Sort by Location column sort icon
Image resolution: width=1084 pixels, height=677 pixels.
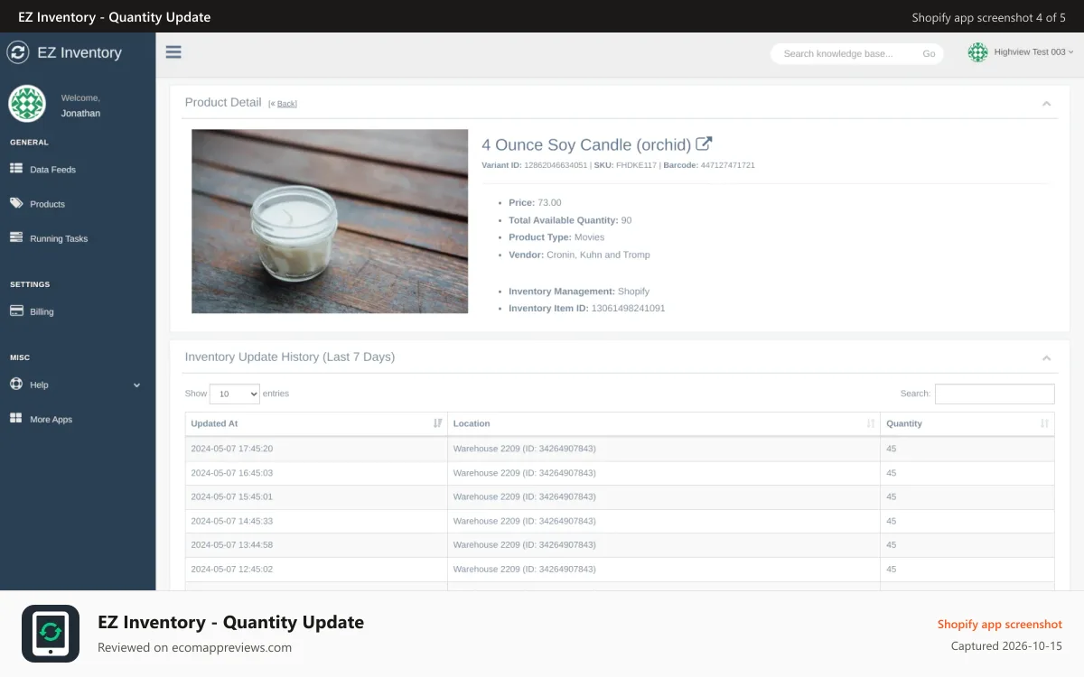point(871,423)
